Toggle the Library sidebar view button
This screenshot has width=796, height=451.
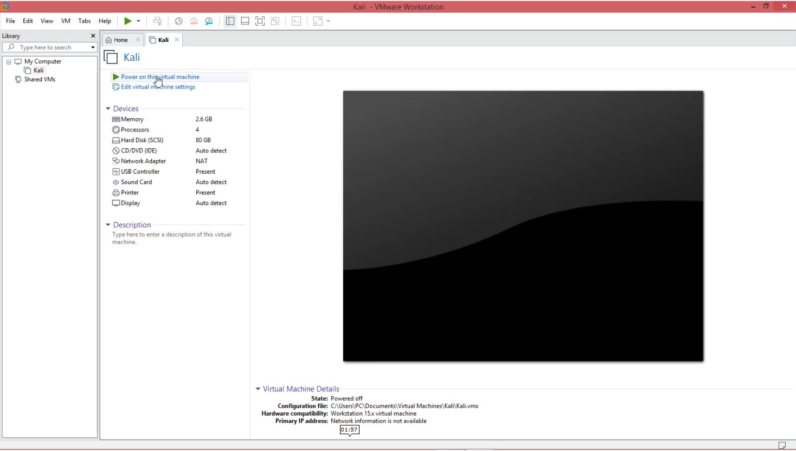pos(230,21)
